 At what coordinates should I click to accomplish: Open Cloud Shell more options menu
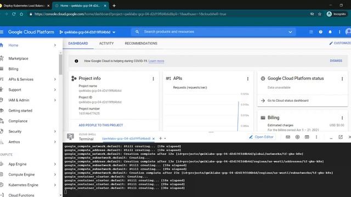click(316, 137)
